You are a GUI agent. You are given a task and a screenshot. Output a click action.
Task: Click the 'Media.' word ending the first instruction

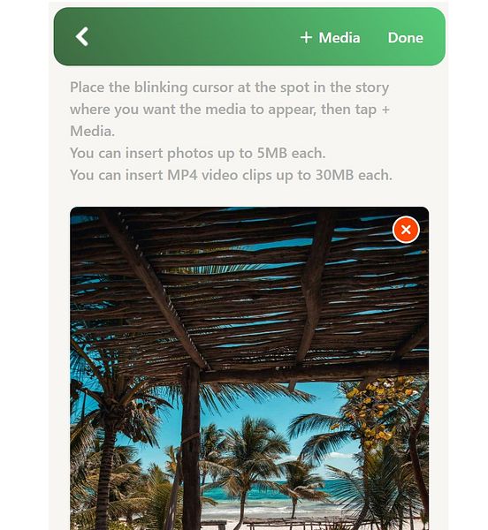tap(92, 131)
